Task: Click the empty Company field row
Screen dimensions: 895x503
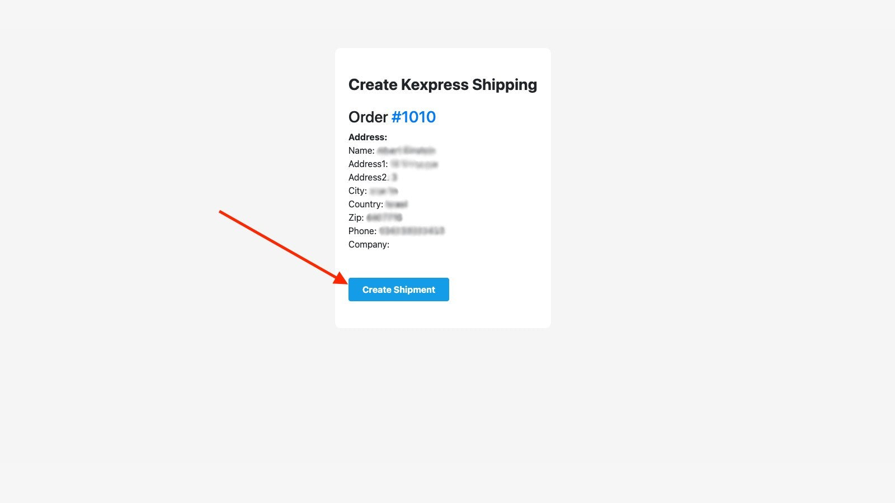Action: [x=368, y=244]
